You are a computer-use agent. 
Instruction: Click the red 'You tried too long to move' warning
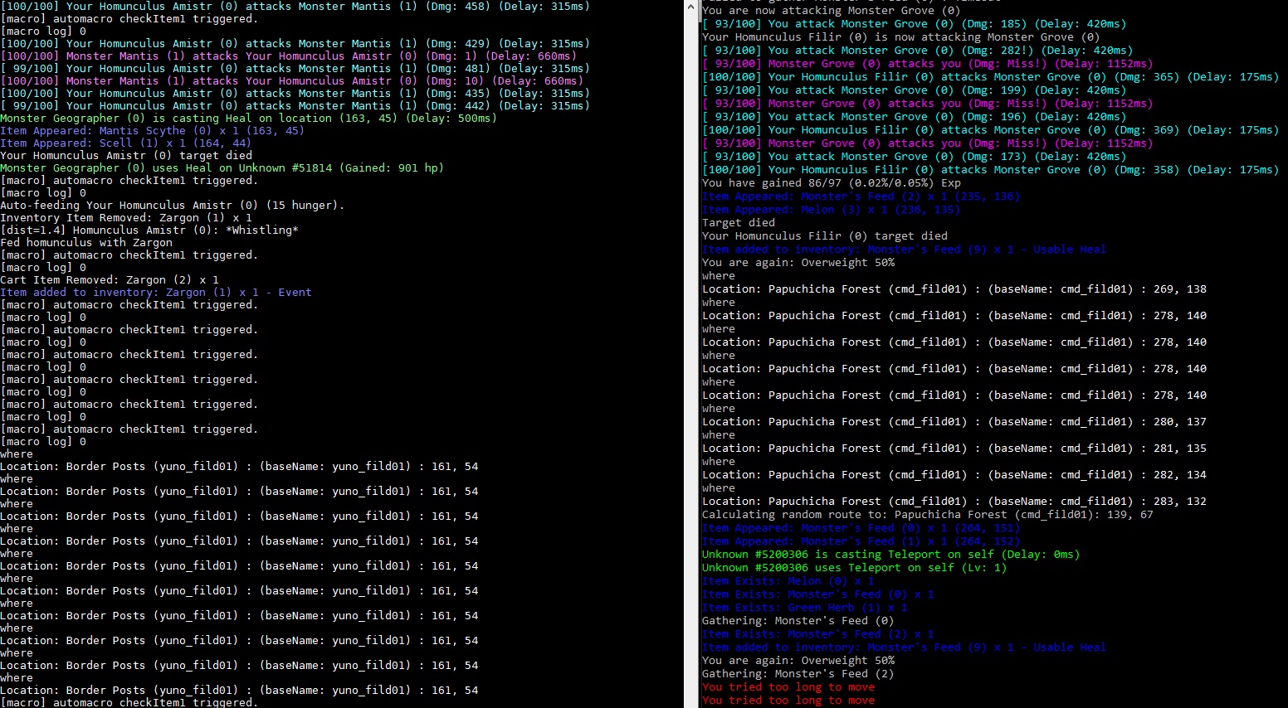[x=788, y=686]
